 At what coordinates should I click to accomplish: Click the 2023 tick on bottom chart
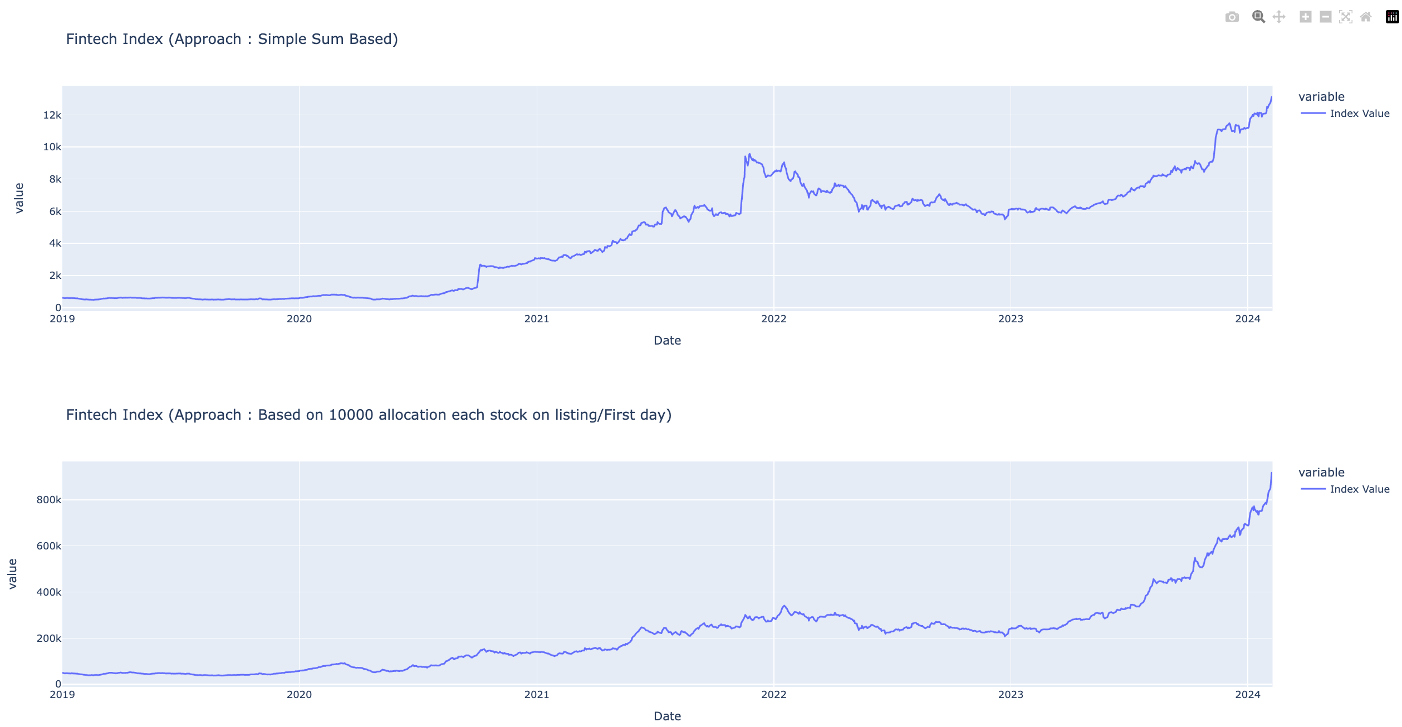1010,695
